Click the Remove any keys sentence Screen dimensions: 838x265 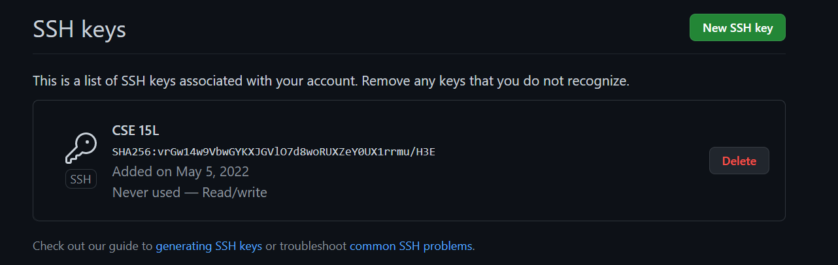pyautogui.click(x=495, y=82)
